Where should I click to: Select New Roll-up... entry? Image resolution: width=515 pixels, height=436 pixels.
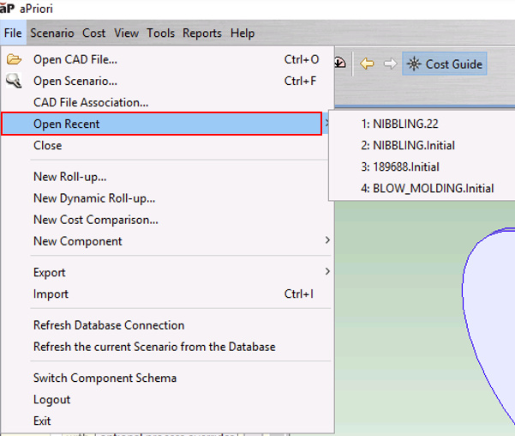pyautogui.click(x=167, y=177)
